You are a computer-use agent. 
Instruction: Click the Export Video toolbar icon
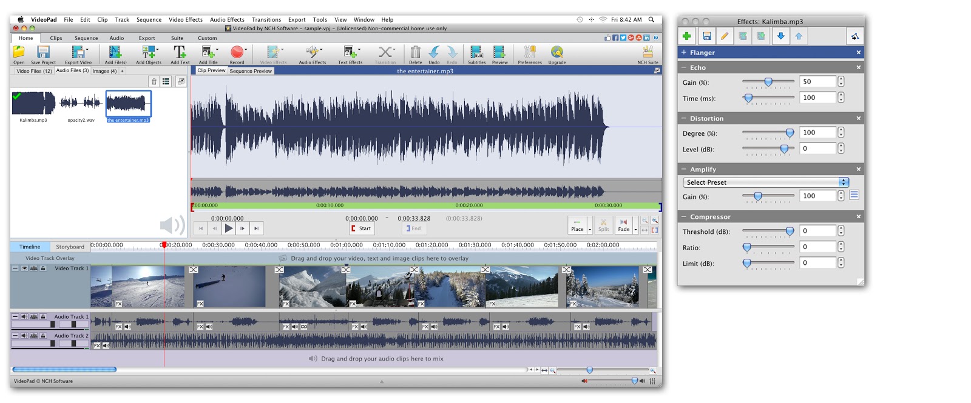click(78, 52)
